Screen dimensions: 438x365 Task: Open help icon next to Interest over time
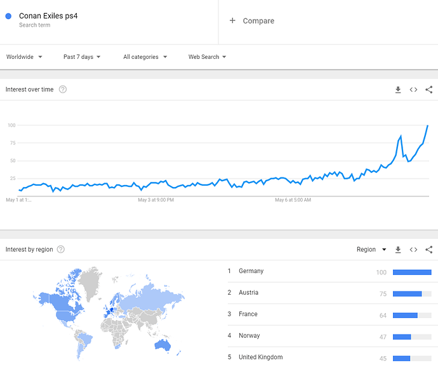tap(63, 89)
